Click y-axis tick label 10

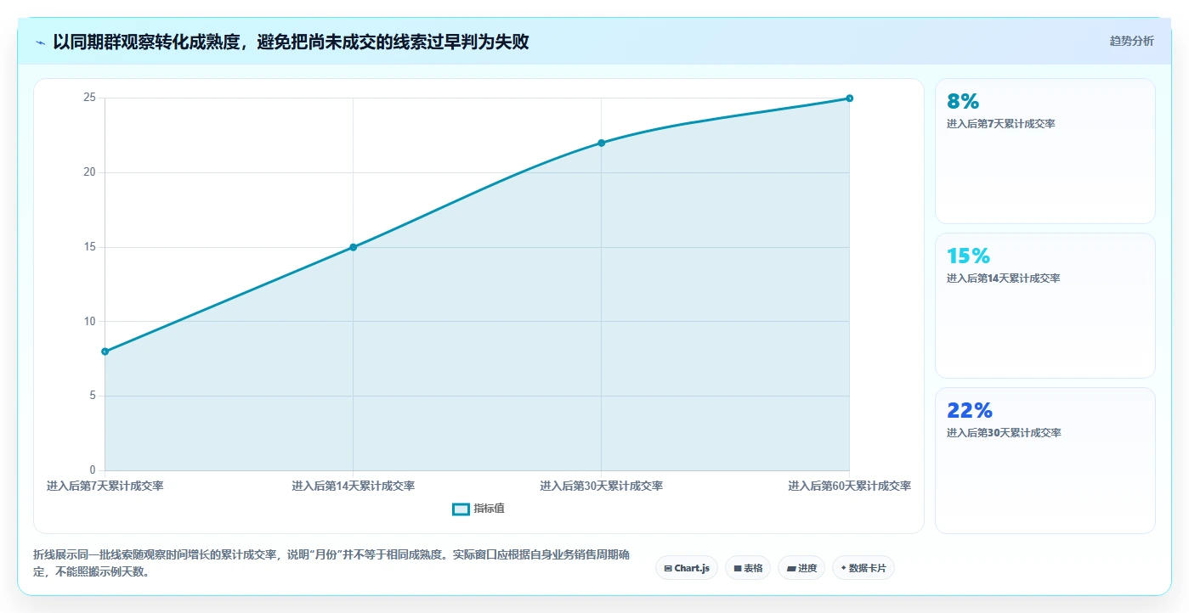point(89,321)
